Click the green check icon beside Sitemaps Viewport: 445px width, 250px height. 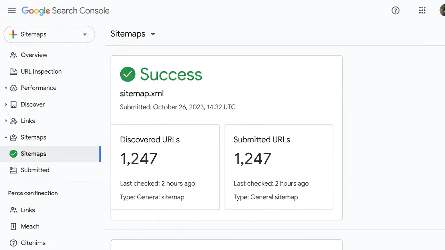coord(14,154)
